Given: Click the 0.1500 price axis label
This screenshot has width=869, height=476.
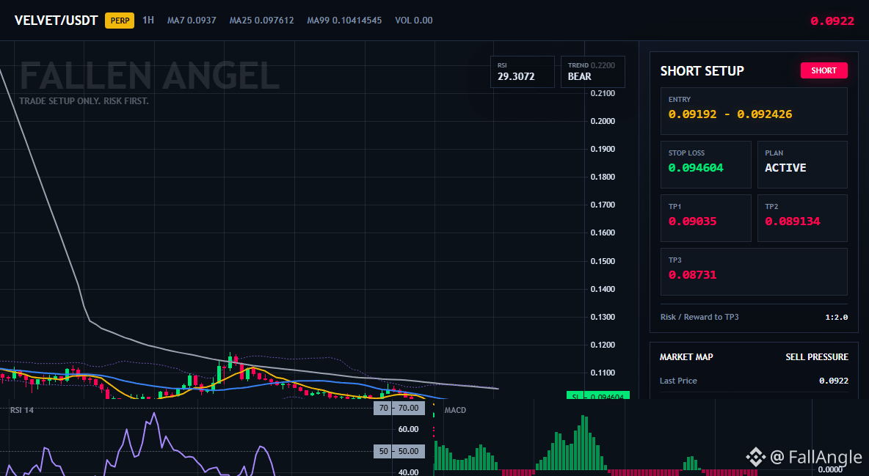Looking at the screenshot, I should 603,261.
